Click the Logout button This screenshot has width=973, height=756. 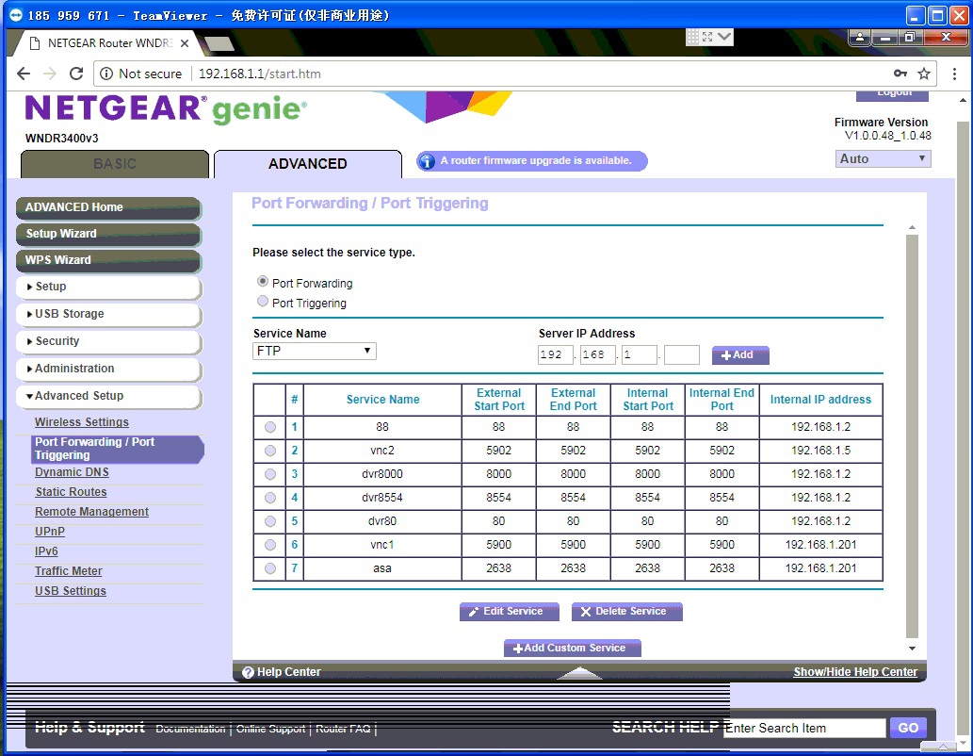(x=892, y=95)
